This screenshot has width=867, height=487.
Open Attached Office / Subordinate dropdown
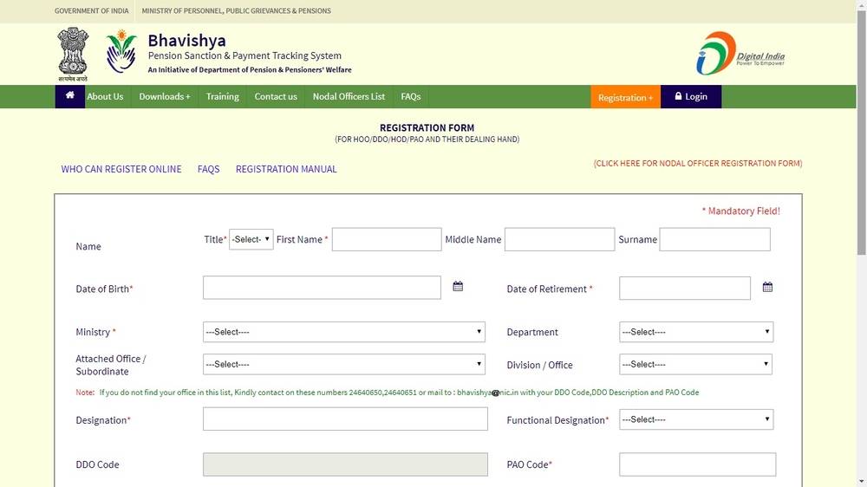tap(344, 364)
